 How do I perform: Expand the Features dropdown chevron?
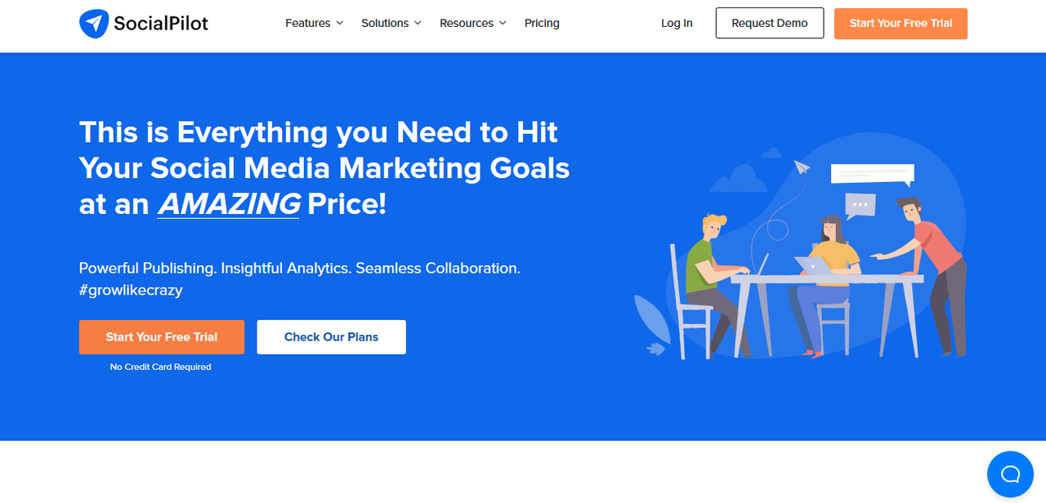click(339, 23)
